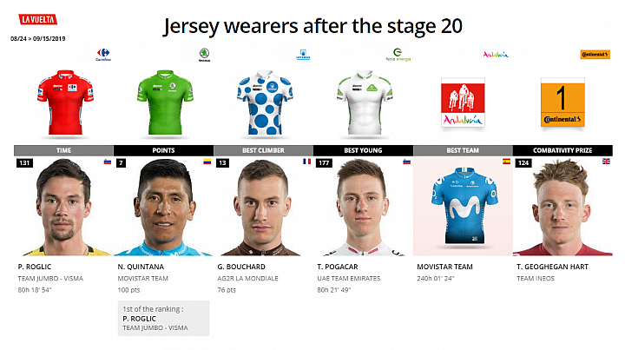Click the green points jersey image
Viewport: 625px width, 350px height.
[165, 102]
